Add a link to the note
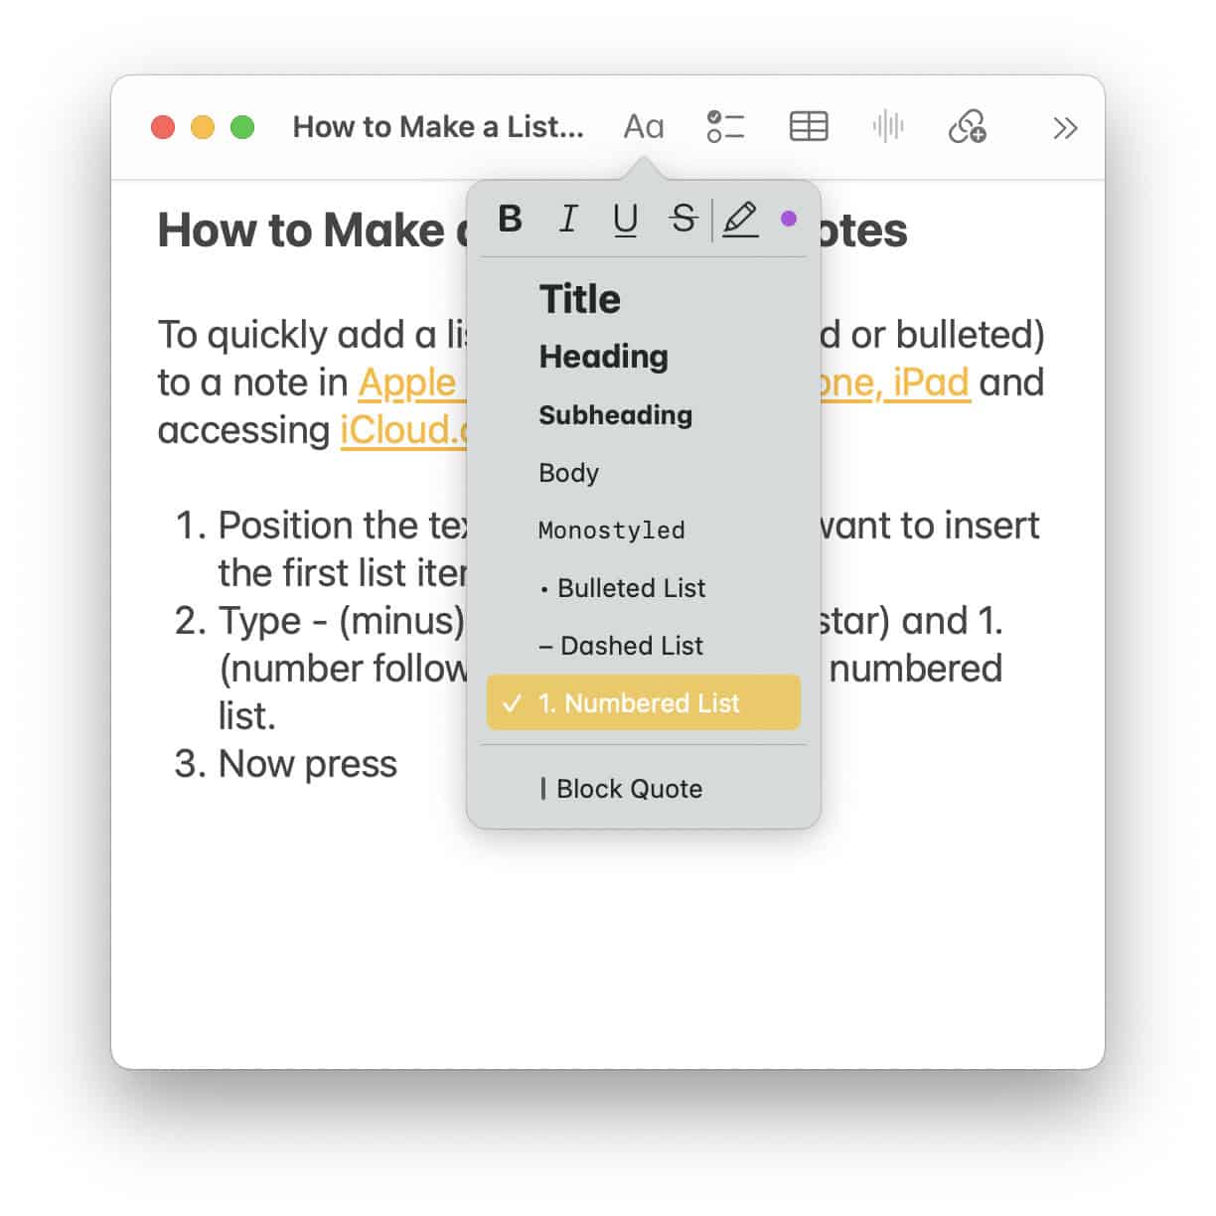 (967, 128)
